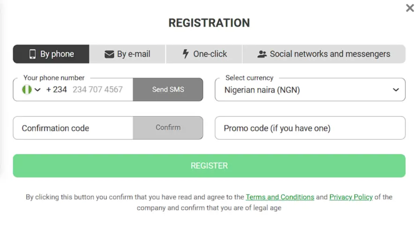Switch to the One-click tab
418x231 pixels.
tap(204, 54)
